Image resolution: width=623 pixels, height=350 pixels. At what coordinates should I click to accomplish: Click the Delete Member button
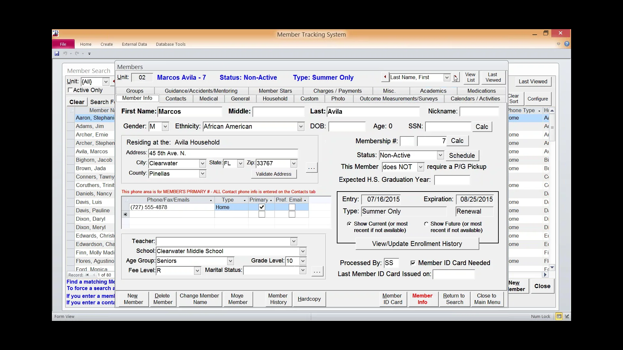[163, 299]
